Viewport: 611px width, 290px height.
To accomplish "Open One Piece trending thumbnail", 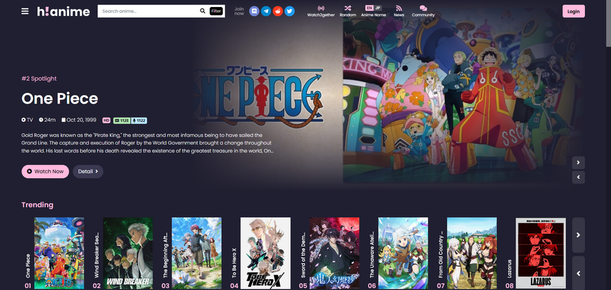I will click(59, 253).
